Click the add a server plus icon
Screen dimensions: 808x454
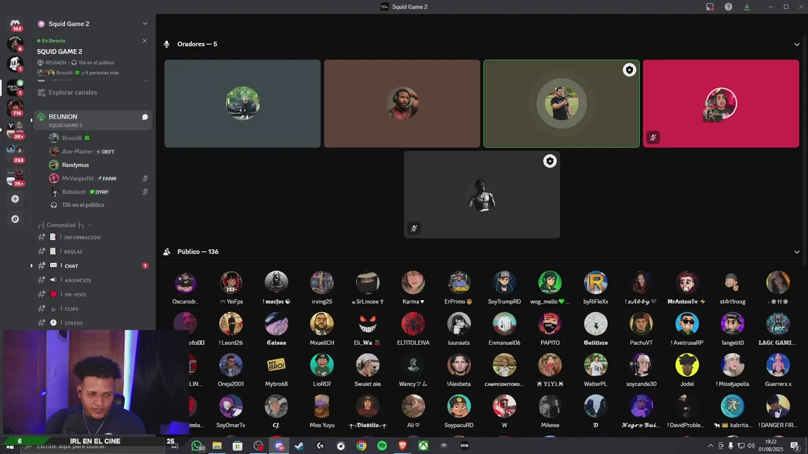click(x=15, y=199)
